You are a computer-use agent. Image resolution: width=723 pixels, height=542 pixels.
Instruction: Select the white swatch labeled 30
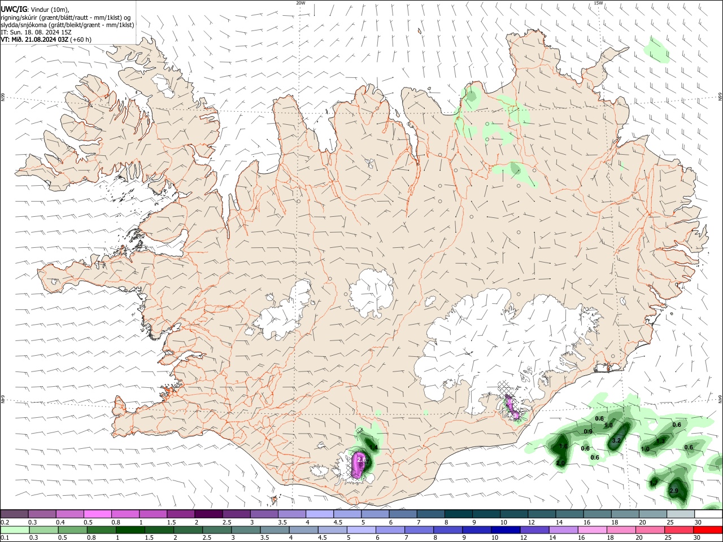pos(709,514)
